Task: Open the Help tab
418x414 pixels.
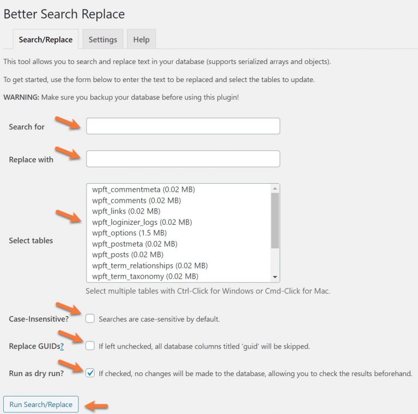Action: click(141, 39)
